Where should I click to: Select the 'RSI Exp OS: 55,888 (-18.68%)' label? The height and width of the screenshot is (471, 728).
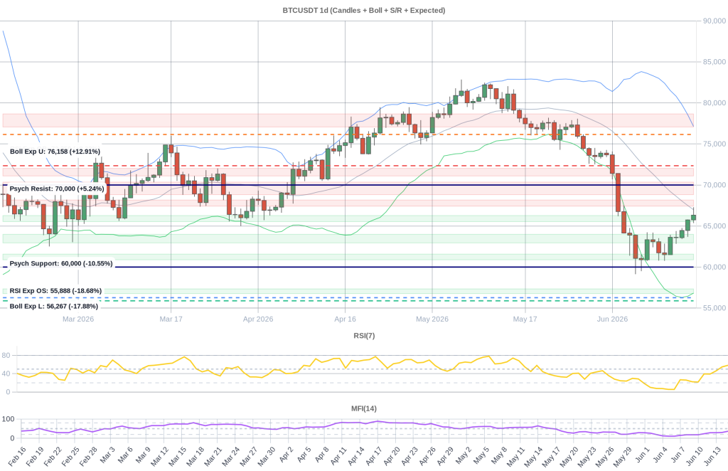(55, 291)
